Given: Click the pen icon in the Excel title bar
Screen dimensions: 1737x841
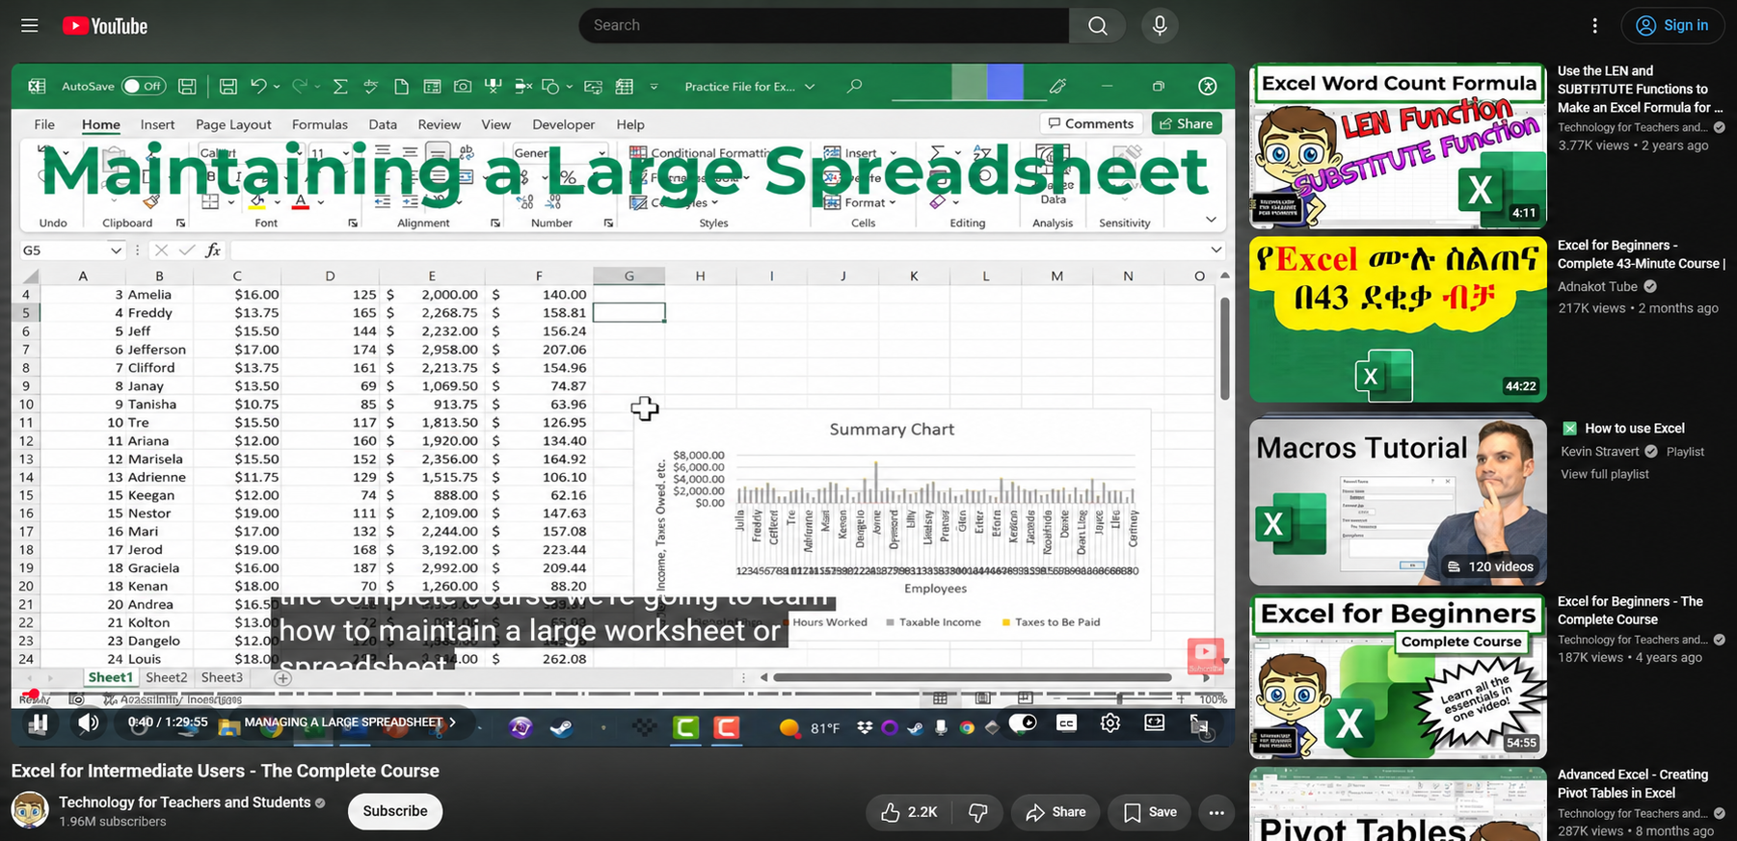Looking at the screenshot, I should pos(1057,86).
